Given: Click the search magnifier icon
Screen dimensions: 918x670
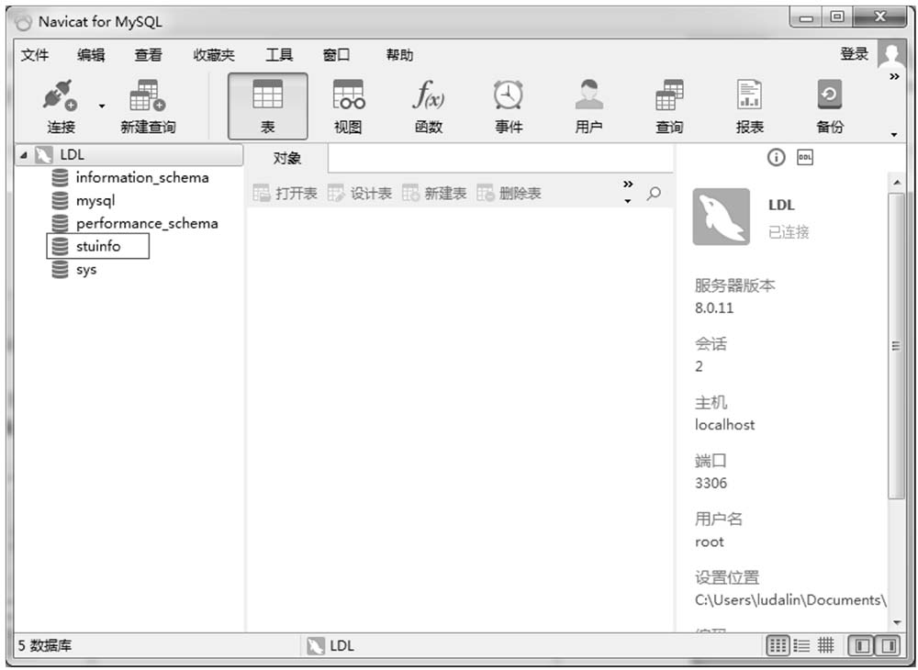Looking at the screenshot, I should tap(654, 193).
